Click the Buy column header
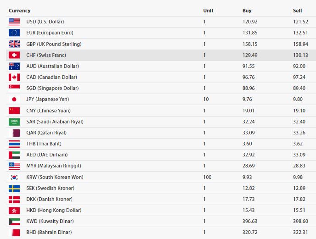 coord(247,11)
